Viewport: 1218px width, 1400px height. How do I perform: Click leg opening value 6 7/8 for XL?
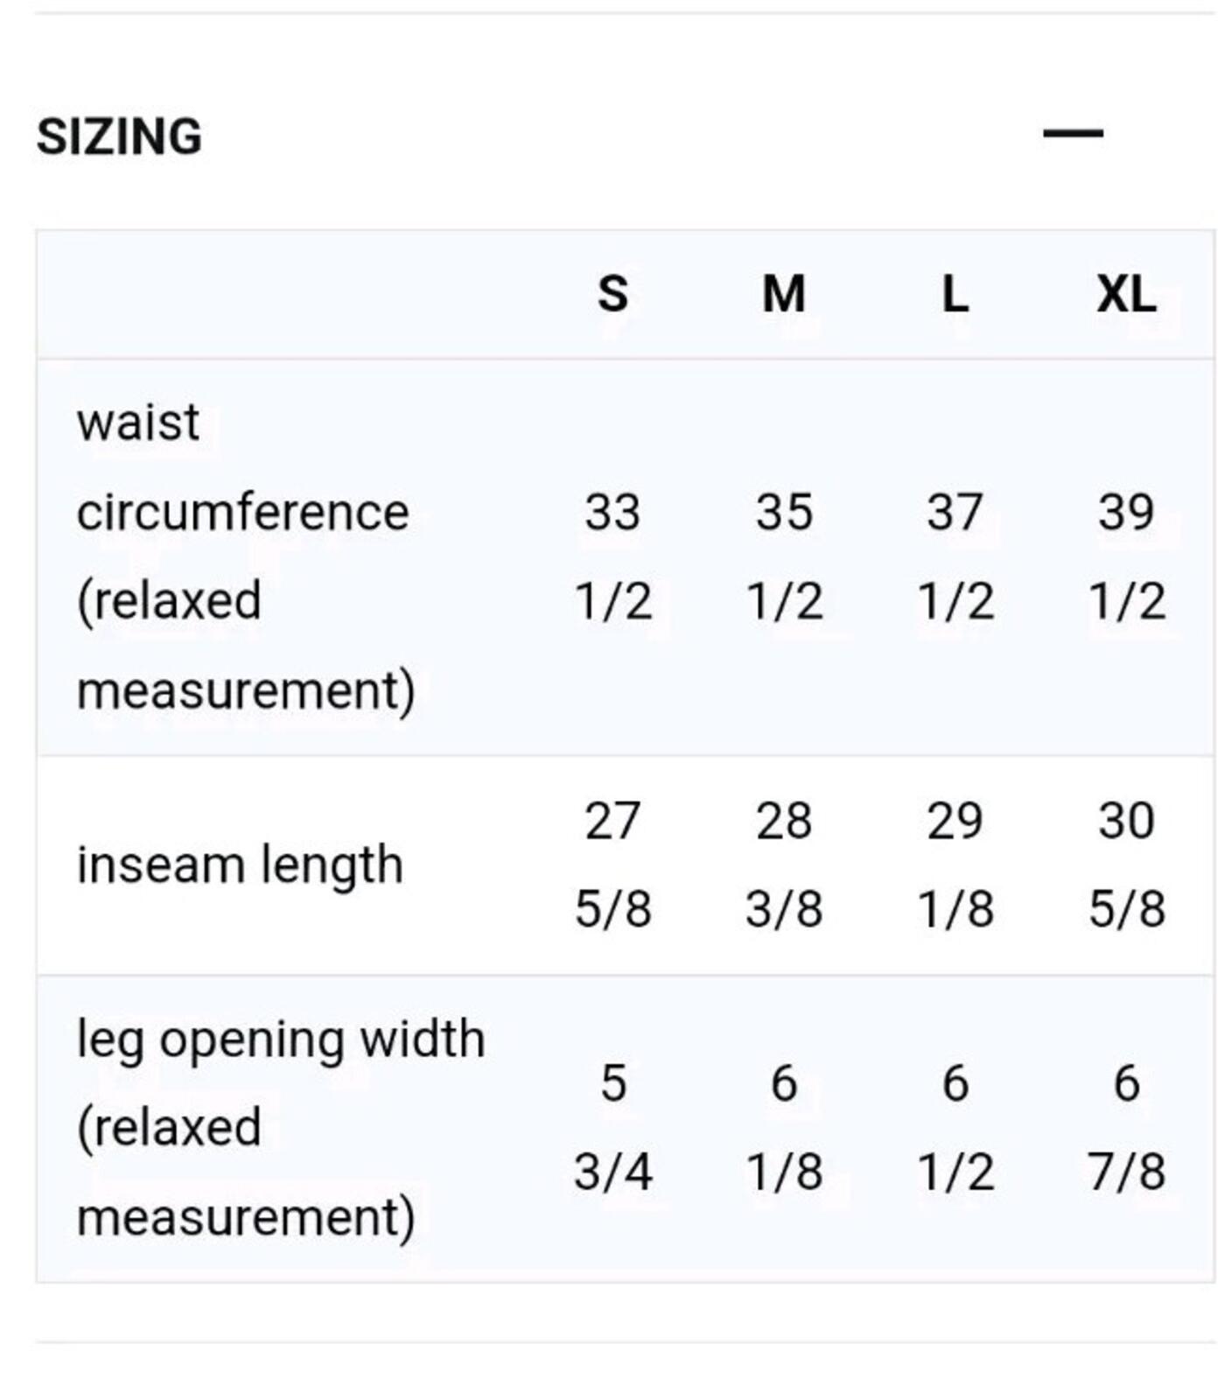click(x=1127, y=1128)
